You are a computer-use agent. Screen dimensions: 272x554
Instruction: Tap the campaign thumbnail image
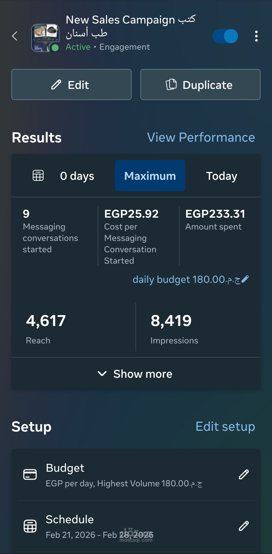(45, 38)
